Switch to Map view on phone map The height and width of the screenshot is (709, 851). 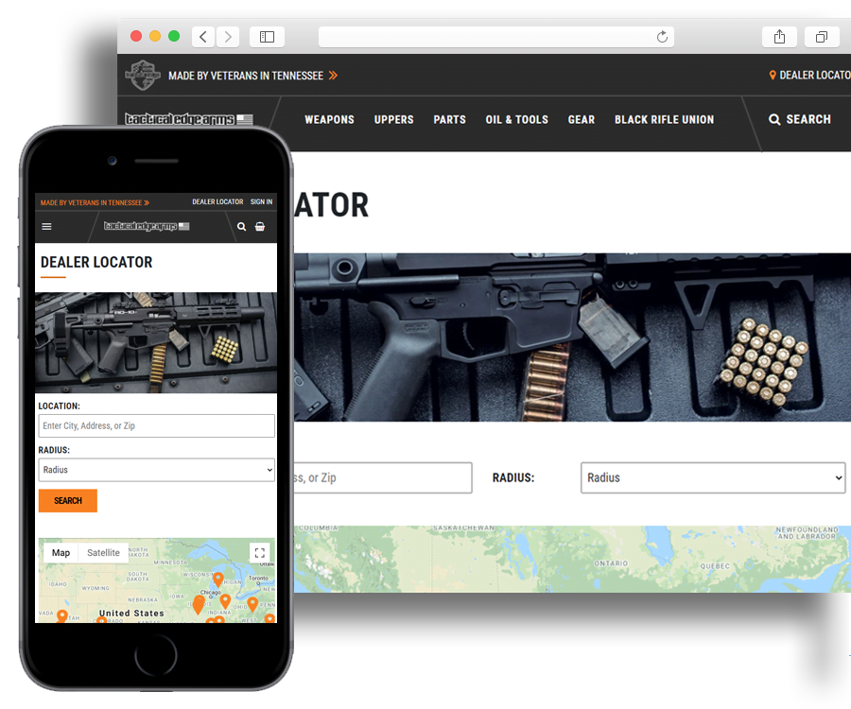(x=61, y=553)
